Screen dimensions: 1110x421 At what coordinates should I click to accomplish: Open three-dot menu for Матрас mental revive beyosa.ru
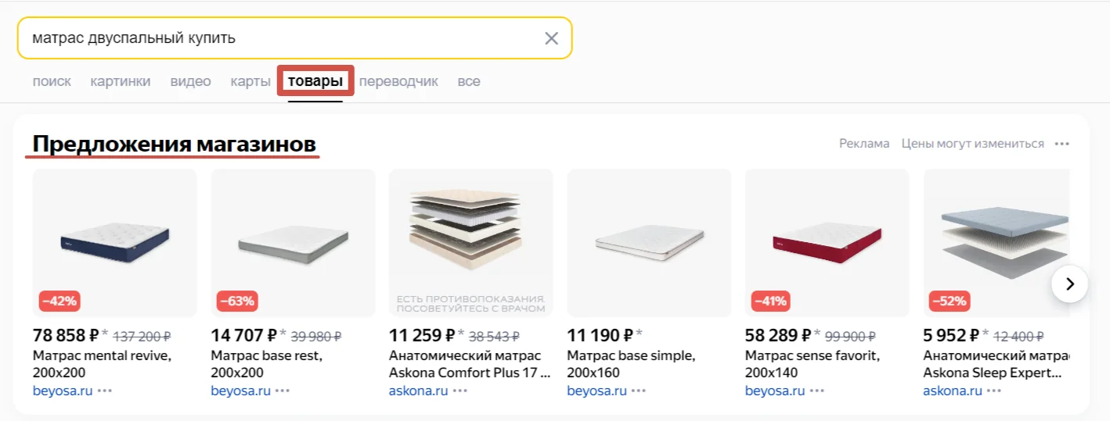tap(105, 391)
